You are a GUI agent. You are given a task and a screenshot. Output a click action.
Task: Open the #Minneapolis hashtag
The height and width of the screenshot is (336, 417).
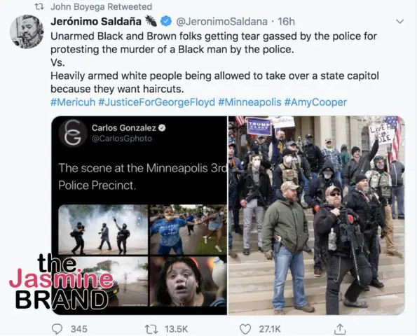249,102
